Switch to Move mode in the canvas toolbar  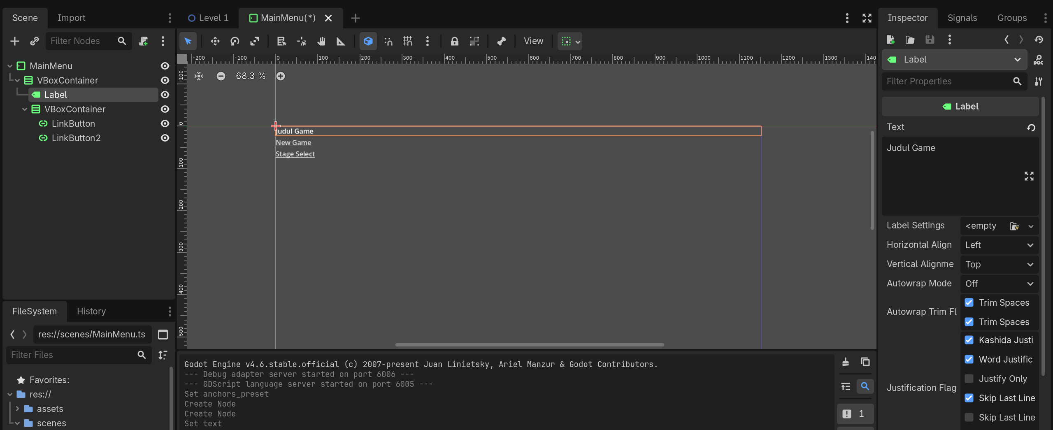(x=215, y=41)
